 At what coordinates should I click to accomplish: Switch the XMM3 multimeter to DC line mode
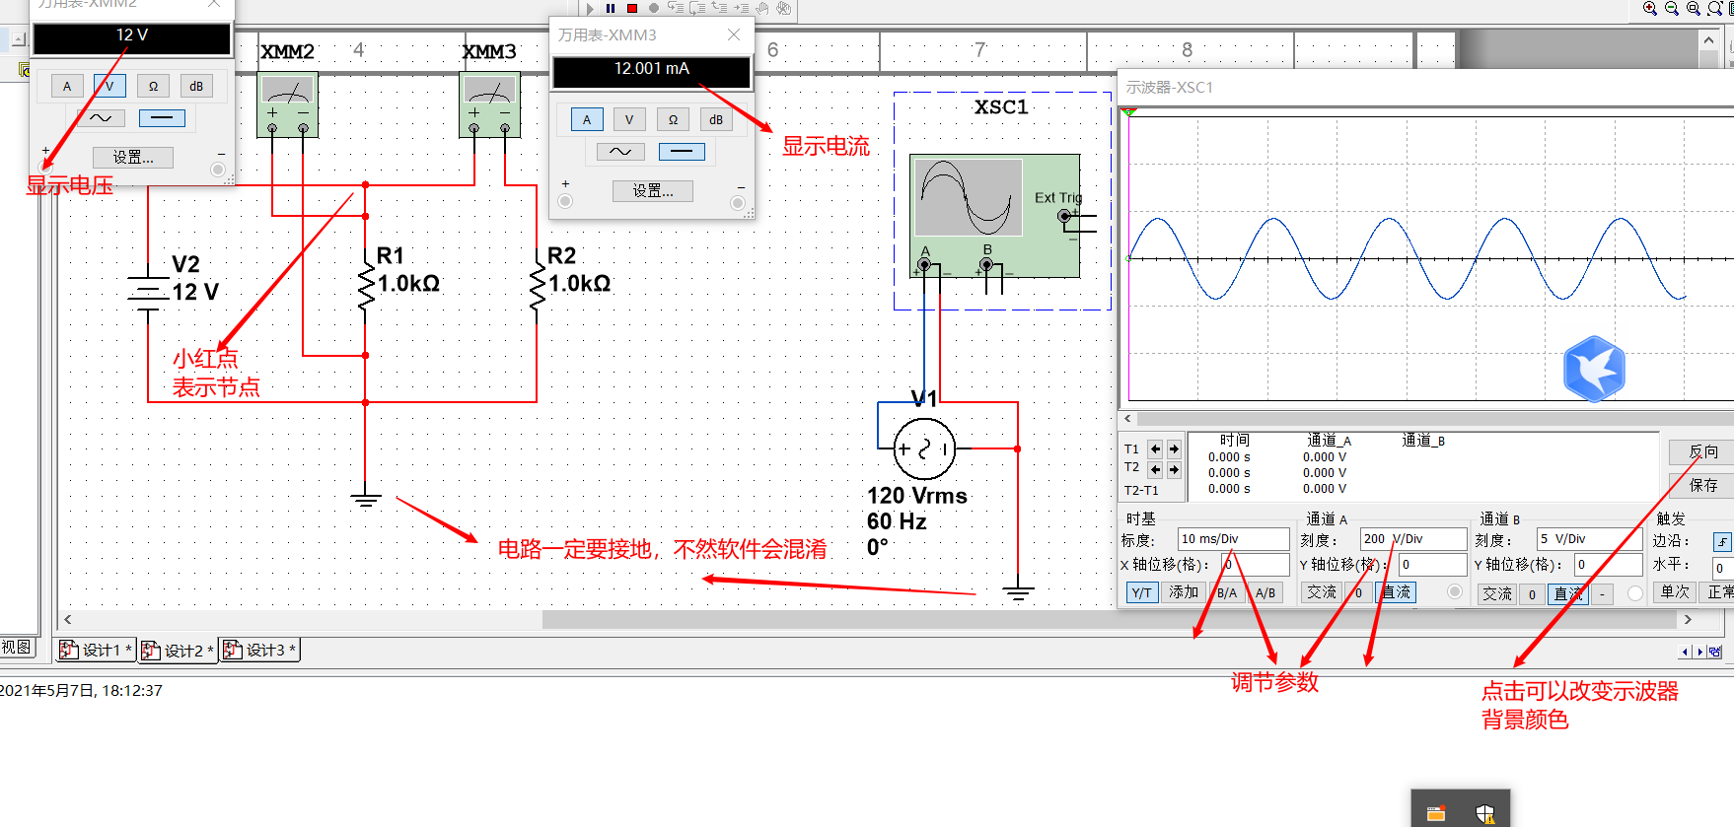(x=682, y=151)
